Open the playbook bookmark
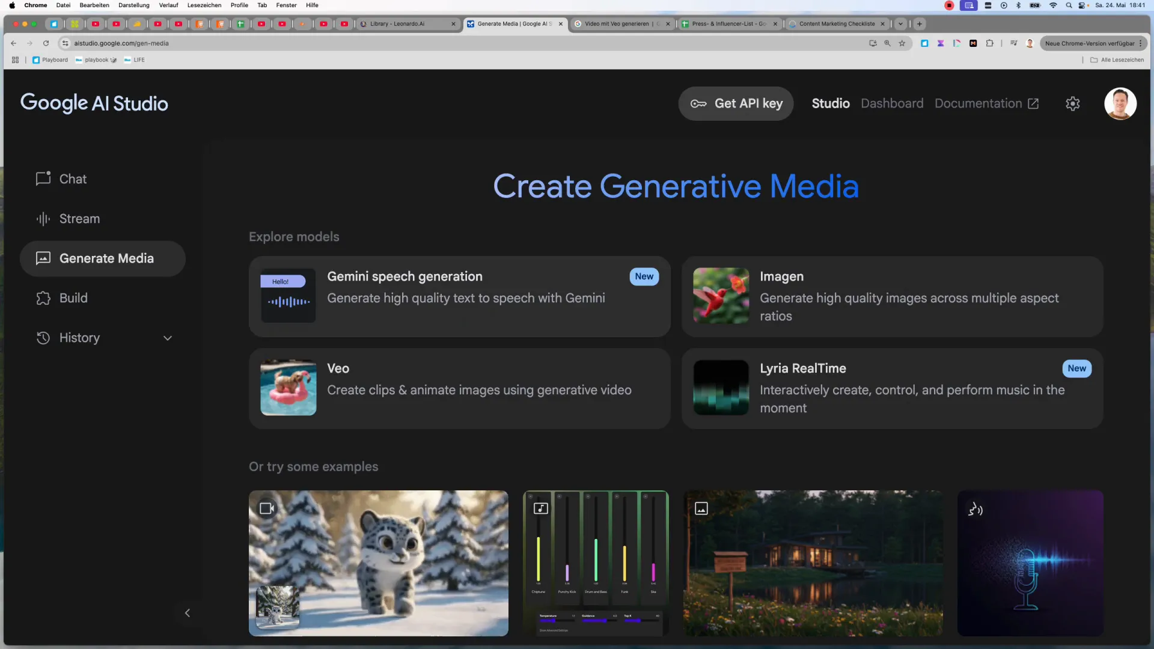The height and width of the screenshot is (649, 1154). 96,60
